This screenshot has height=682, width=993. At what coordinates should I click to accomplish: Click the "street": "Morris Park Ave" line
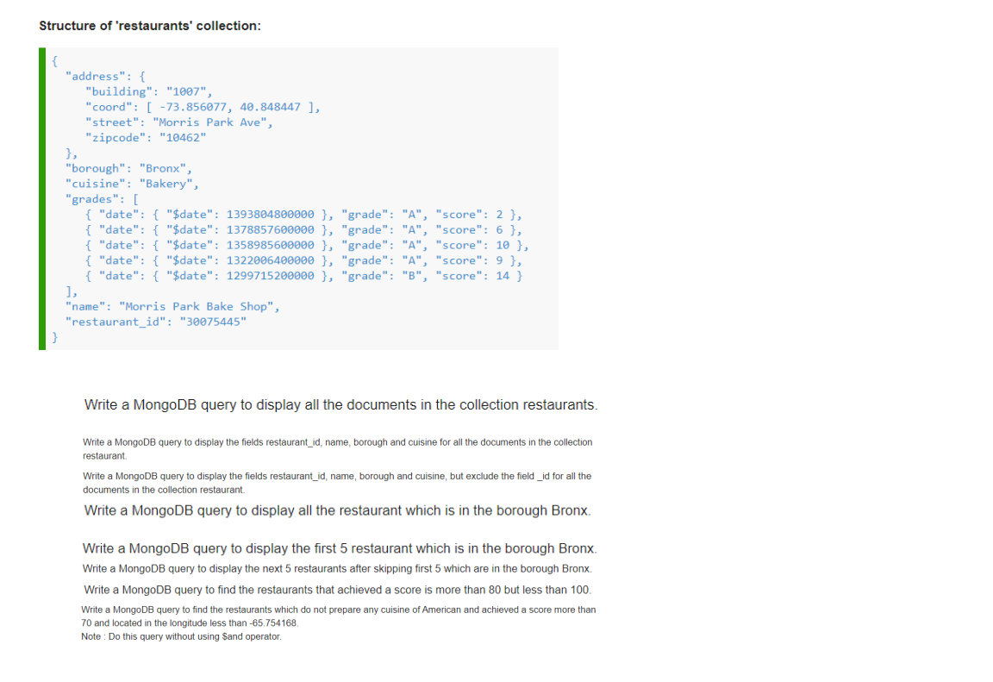click(x=179, y=122)
